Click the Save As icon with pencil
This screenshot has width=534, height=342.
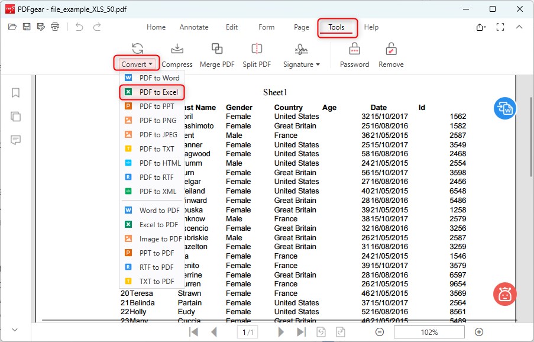point(41,27)
